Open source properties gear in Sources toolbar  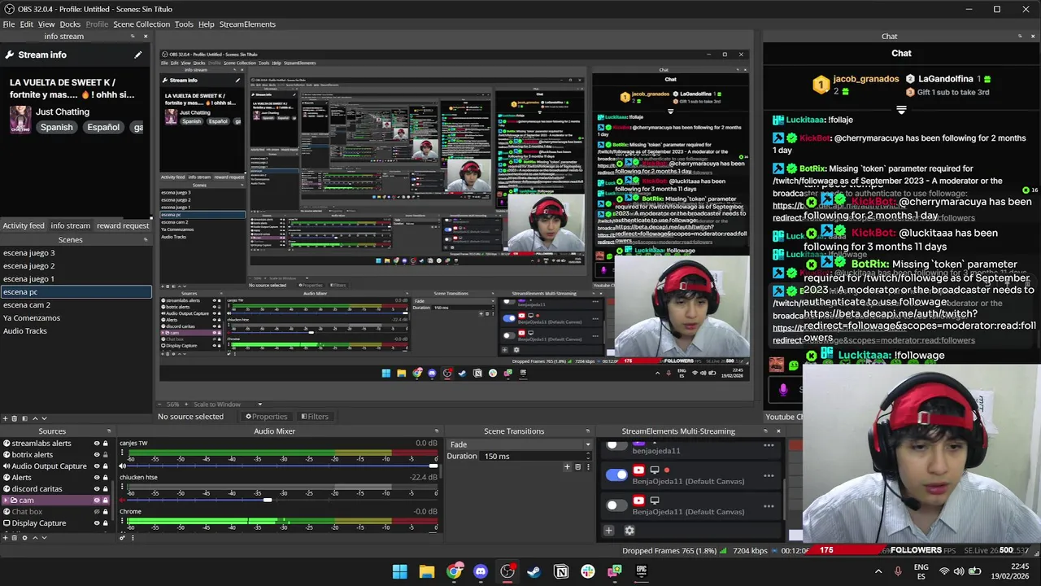pos(24,537)
